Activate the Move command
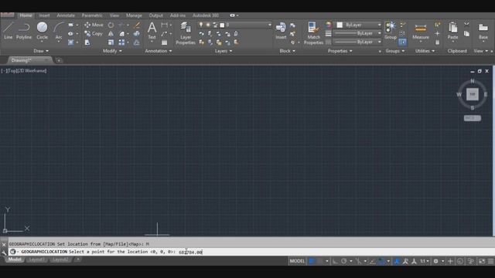 [x=94, y=25]
